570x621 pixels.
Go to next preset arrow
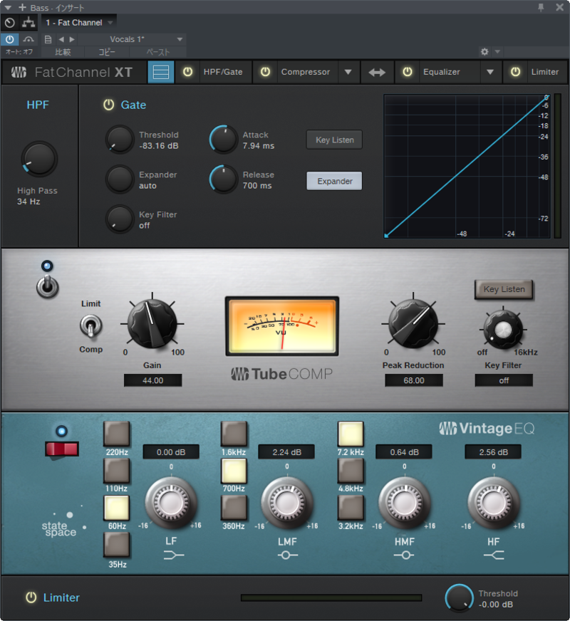tap(72, 39)
